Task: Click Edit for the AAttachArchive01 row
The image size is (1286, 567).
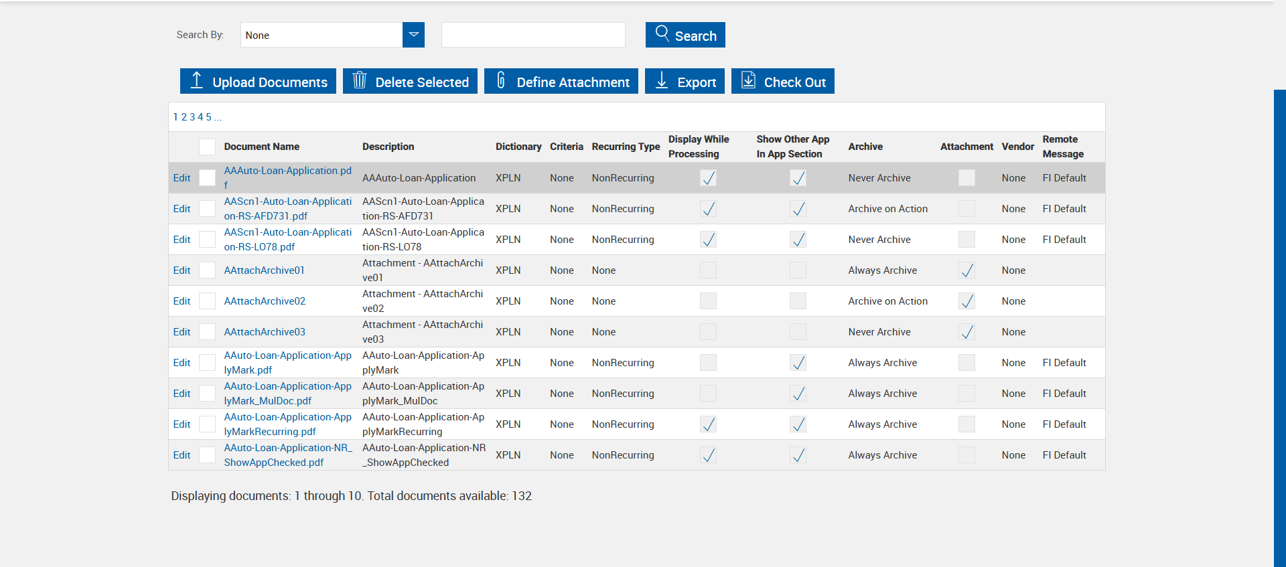Action: click(x=182, y=270)
